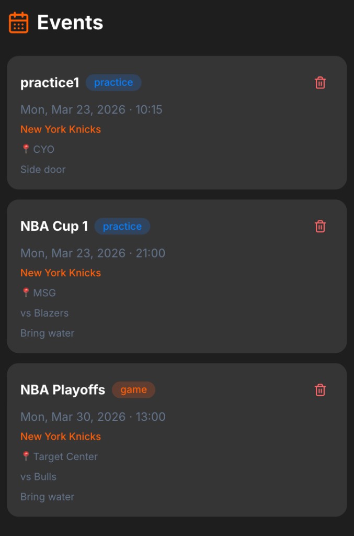Click the Side door note on practice1
This screenshot has height=536, width=354.
[x=43, y=170]
